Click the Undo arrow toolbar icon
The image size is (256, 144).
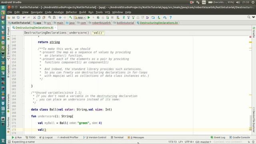(x=24, y=18)
